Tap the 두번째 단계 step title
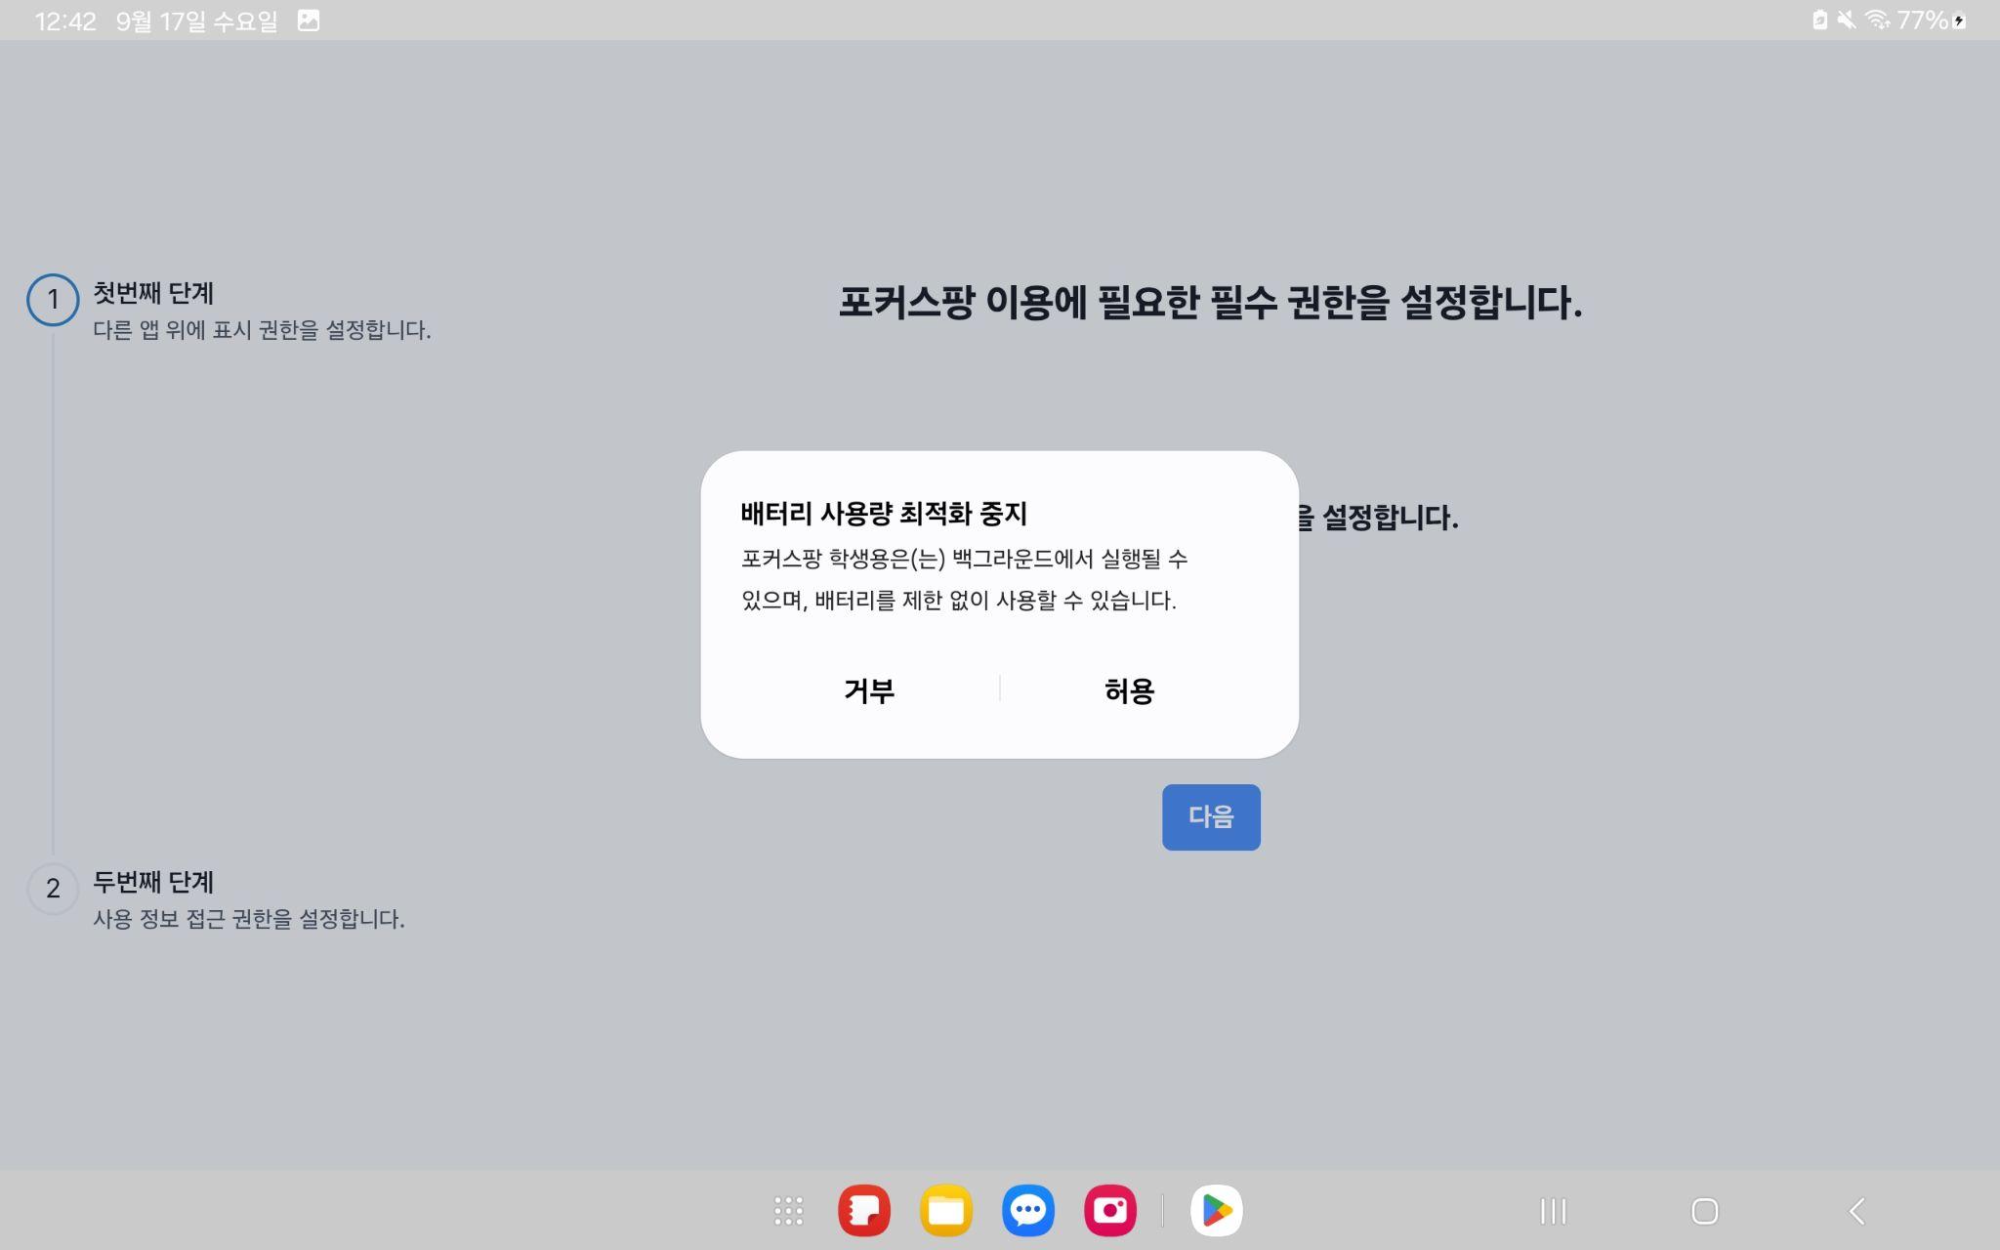2000x1250 pixels. click(153, 882)
